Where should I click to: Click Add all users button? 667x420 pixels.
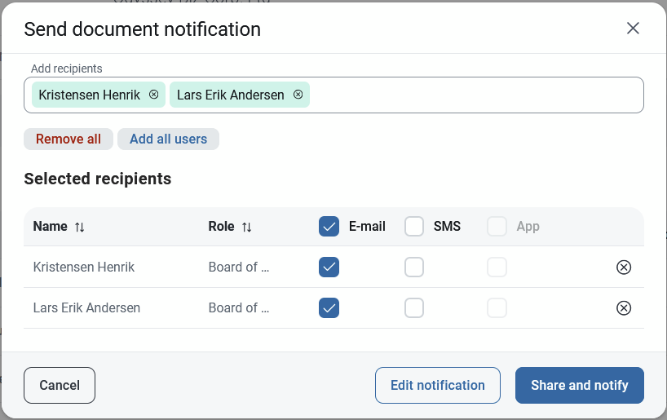(169, 139)
